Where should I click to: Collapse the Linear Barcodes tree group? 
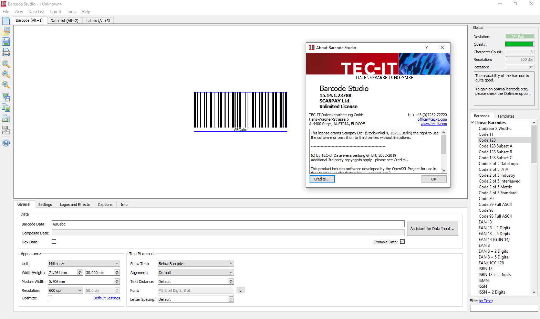[473, 122]
